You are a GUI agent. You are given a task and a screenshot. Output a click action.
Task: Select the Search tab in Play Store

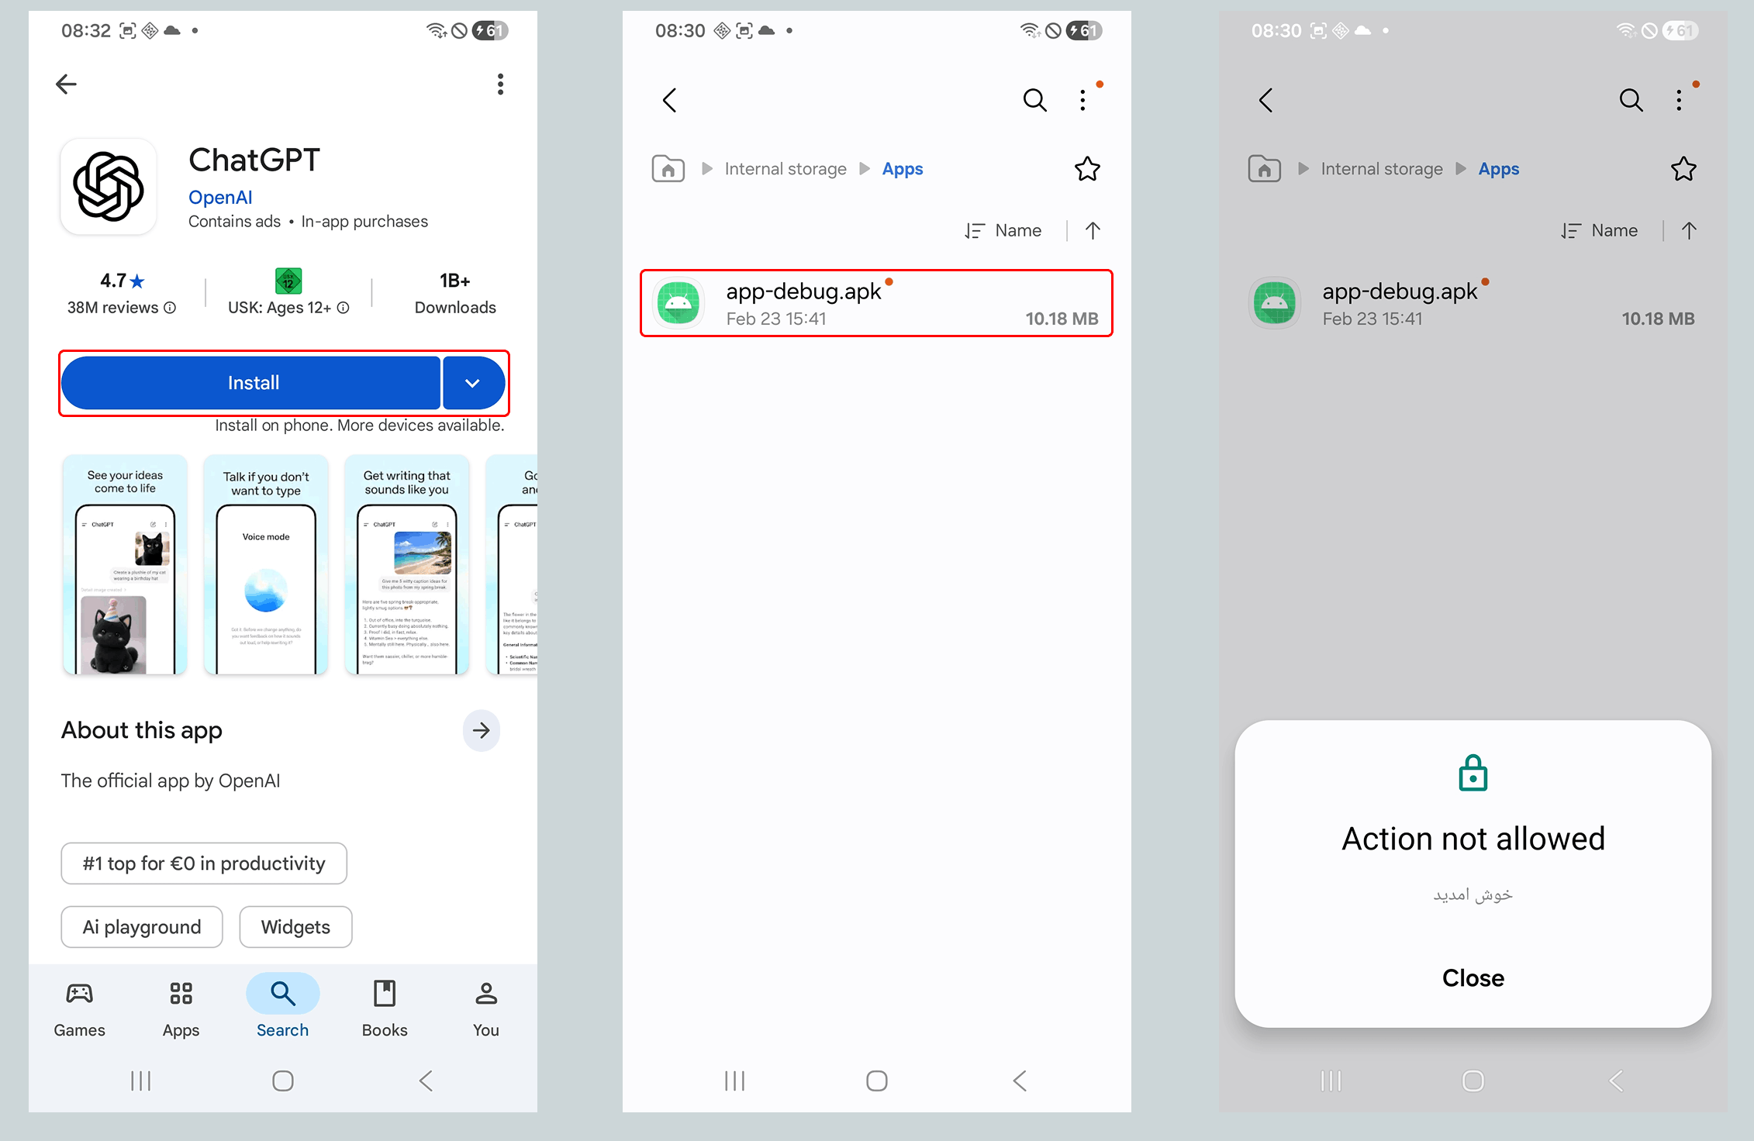pos(282,1008)
